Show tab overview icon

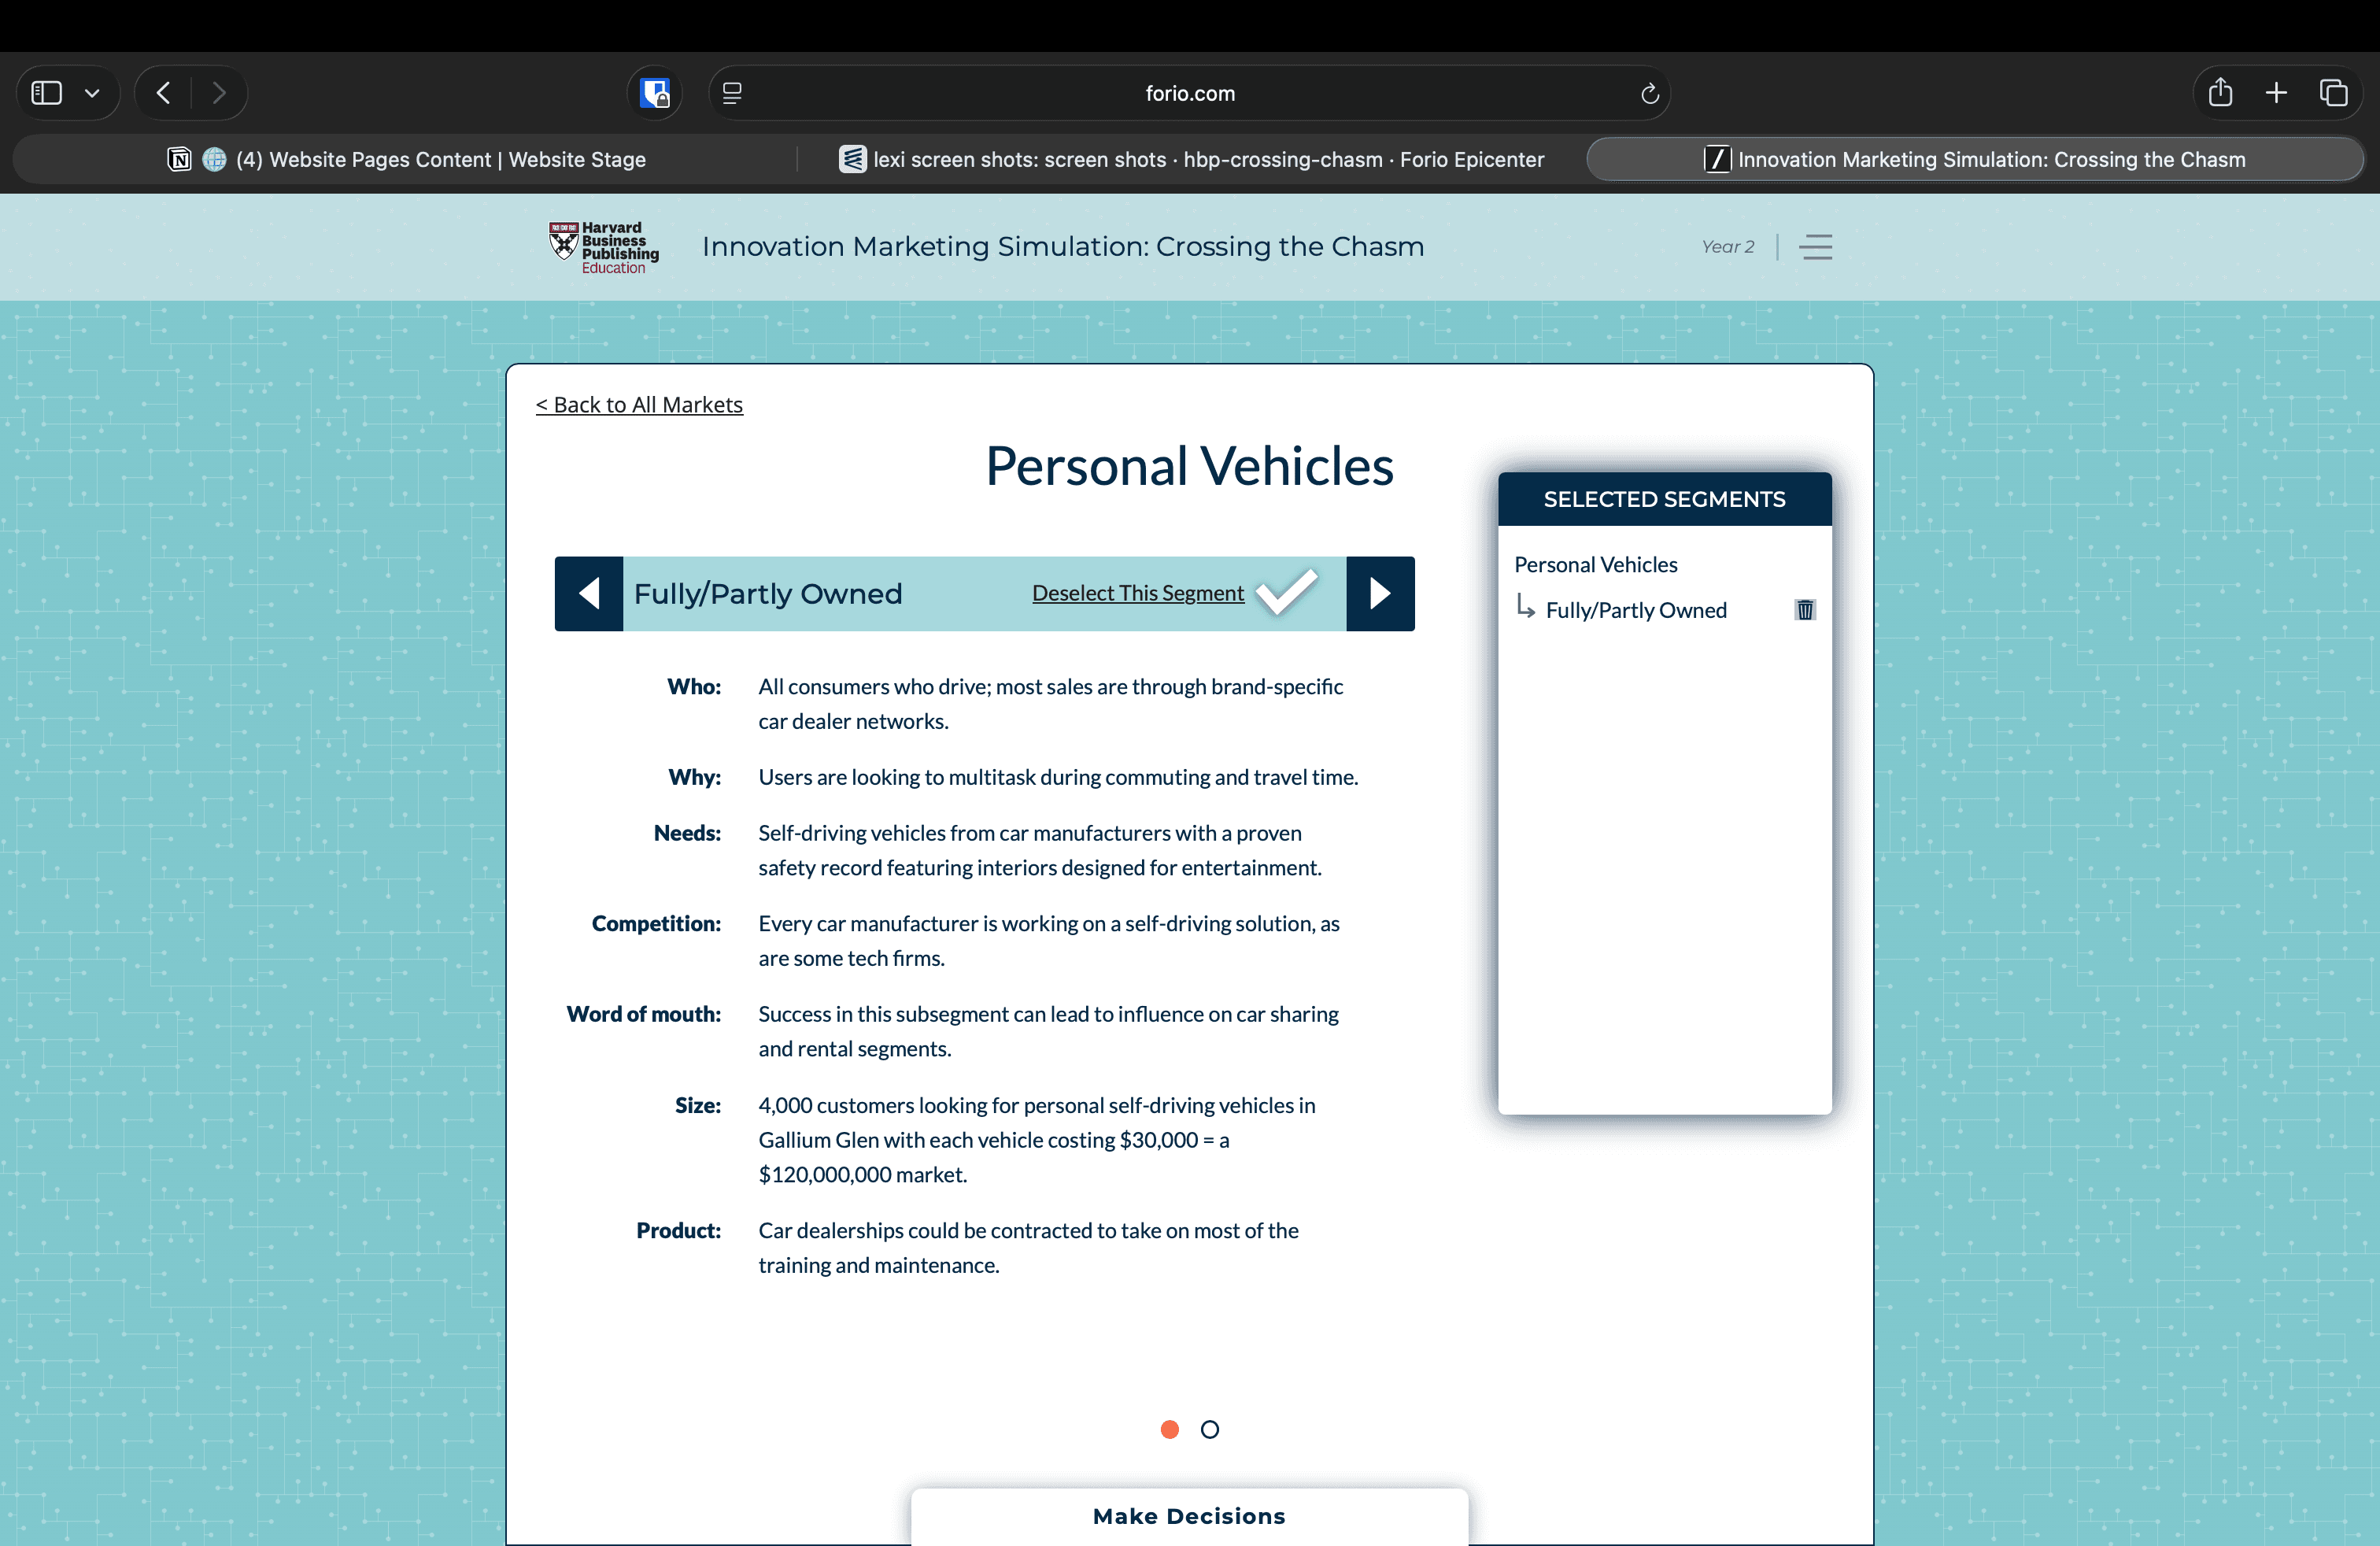[x=2333, y=93]
